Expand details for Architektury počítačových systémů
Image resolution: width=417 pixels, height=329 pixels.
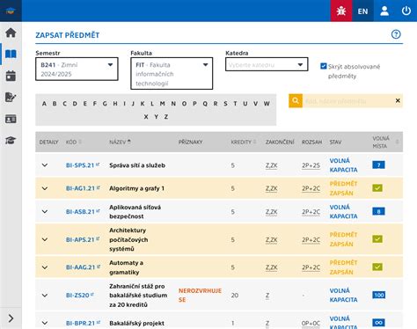pos(45,239)
